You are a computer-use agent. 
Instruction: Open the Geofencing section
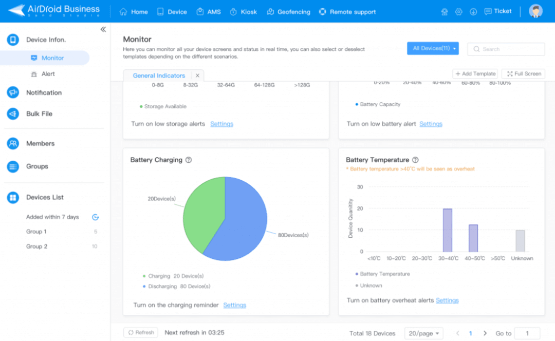coord(288,11)
